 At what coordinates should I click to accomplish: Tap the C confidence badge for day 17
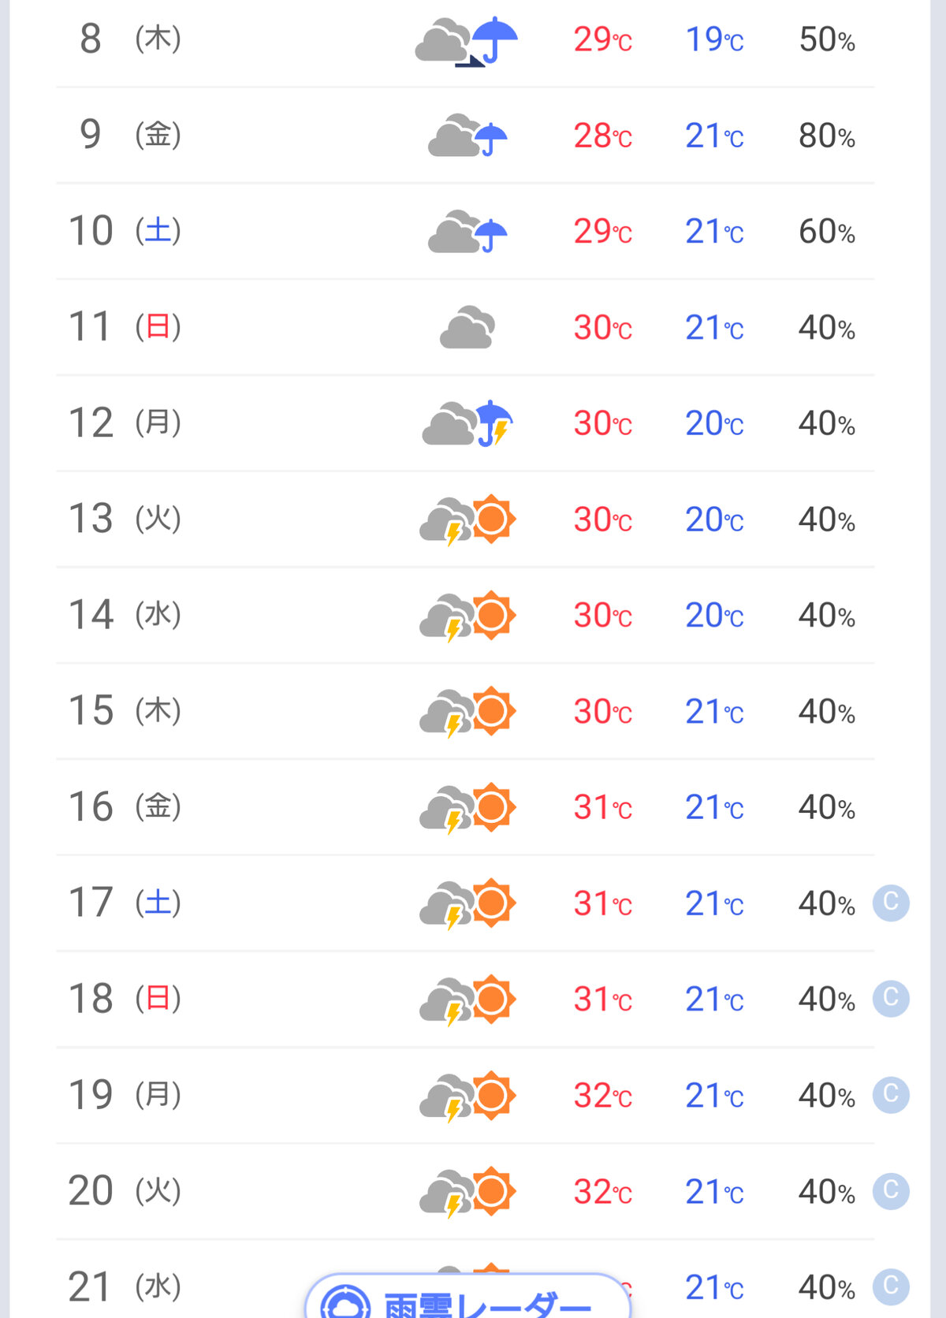tap(891, 903)
